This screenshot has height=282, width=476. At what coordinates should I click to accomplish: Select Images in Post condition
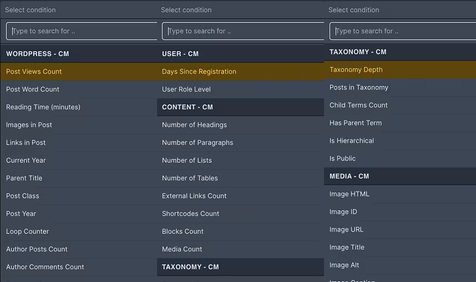[x=79, y=125]
